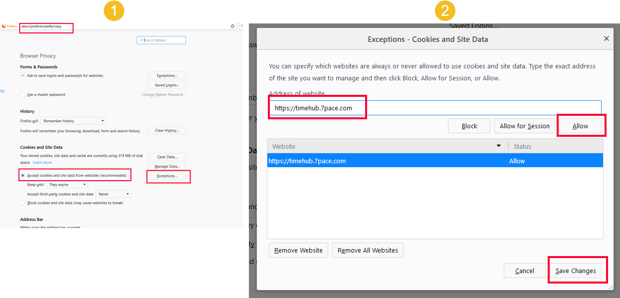Screen dimensions: 620x298
Task: Open Saved Logins on the Privacy preferences page
Action: coord(167,85)
